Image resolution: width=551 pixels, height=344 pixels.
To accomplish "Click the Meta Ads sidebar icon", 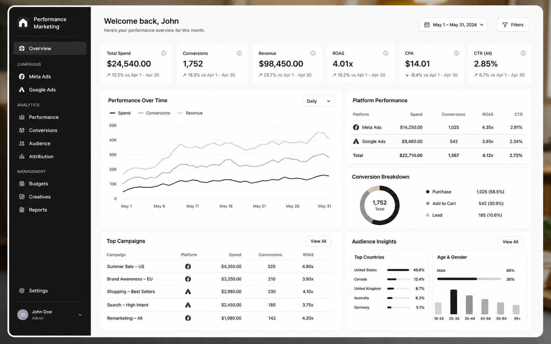I will pyautogui.click(x=22, y=77).
